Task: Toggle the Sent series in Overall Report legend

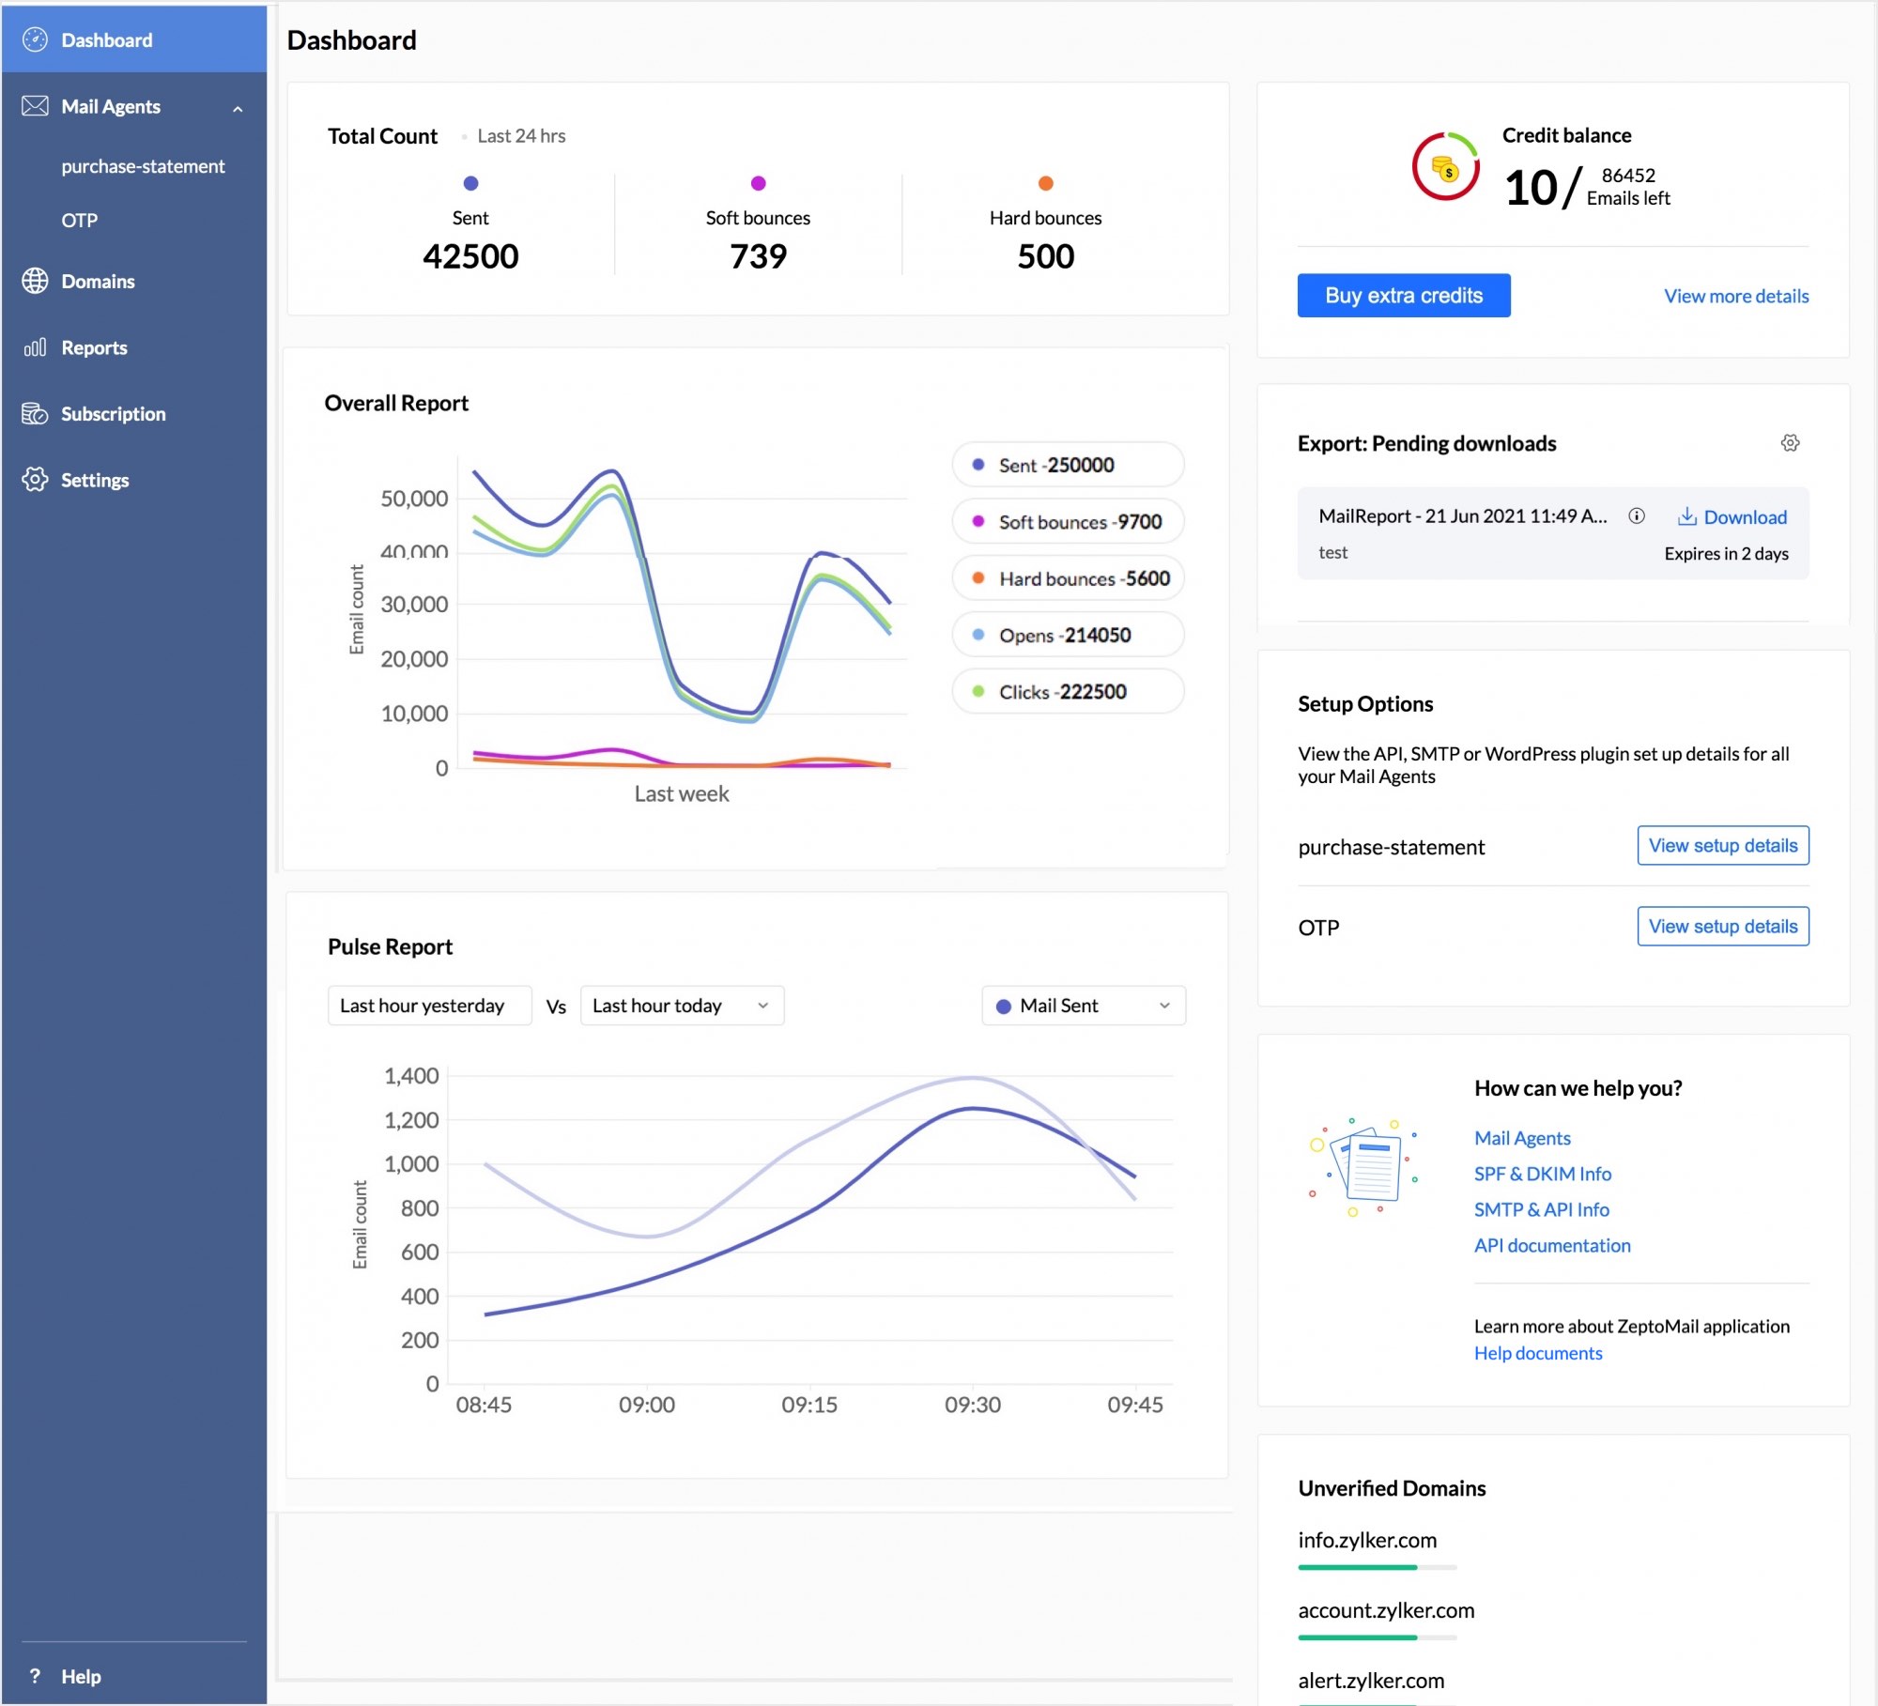Action: 1067,465
